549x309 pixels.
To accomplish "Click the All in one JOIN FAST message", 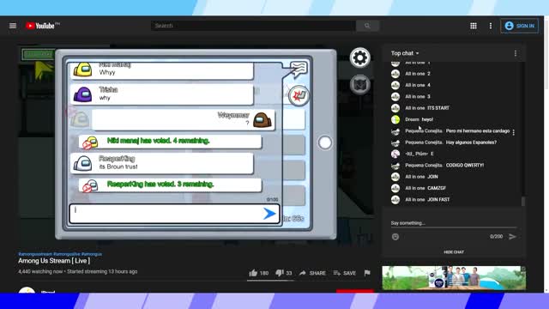I will (427, 200).
